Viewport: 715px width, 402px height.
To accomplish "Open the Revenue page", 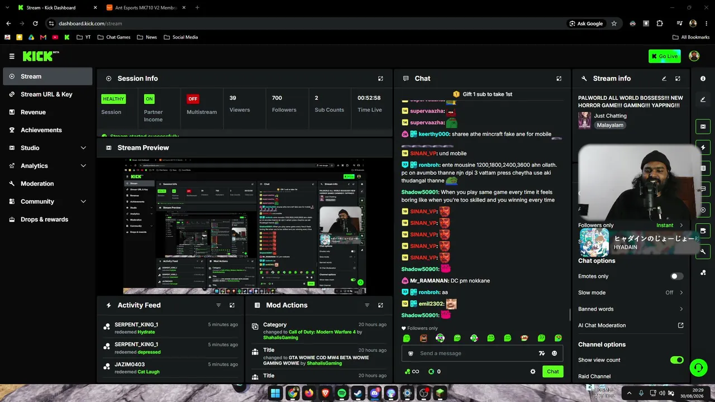I will pyautogui.click(x=47, y=112).
